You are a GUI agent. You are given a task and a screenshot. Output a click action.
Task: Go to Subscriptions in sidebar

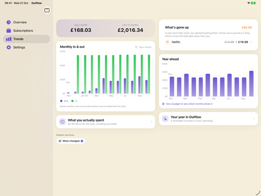(x=26, y=31)
